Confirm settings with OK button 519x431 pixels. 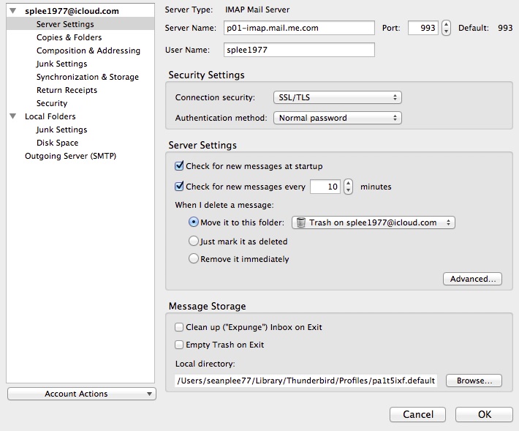pos(484,414)
